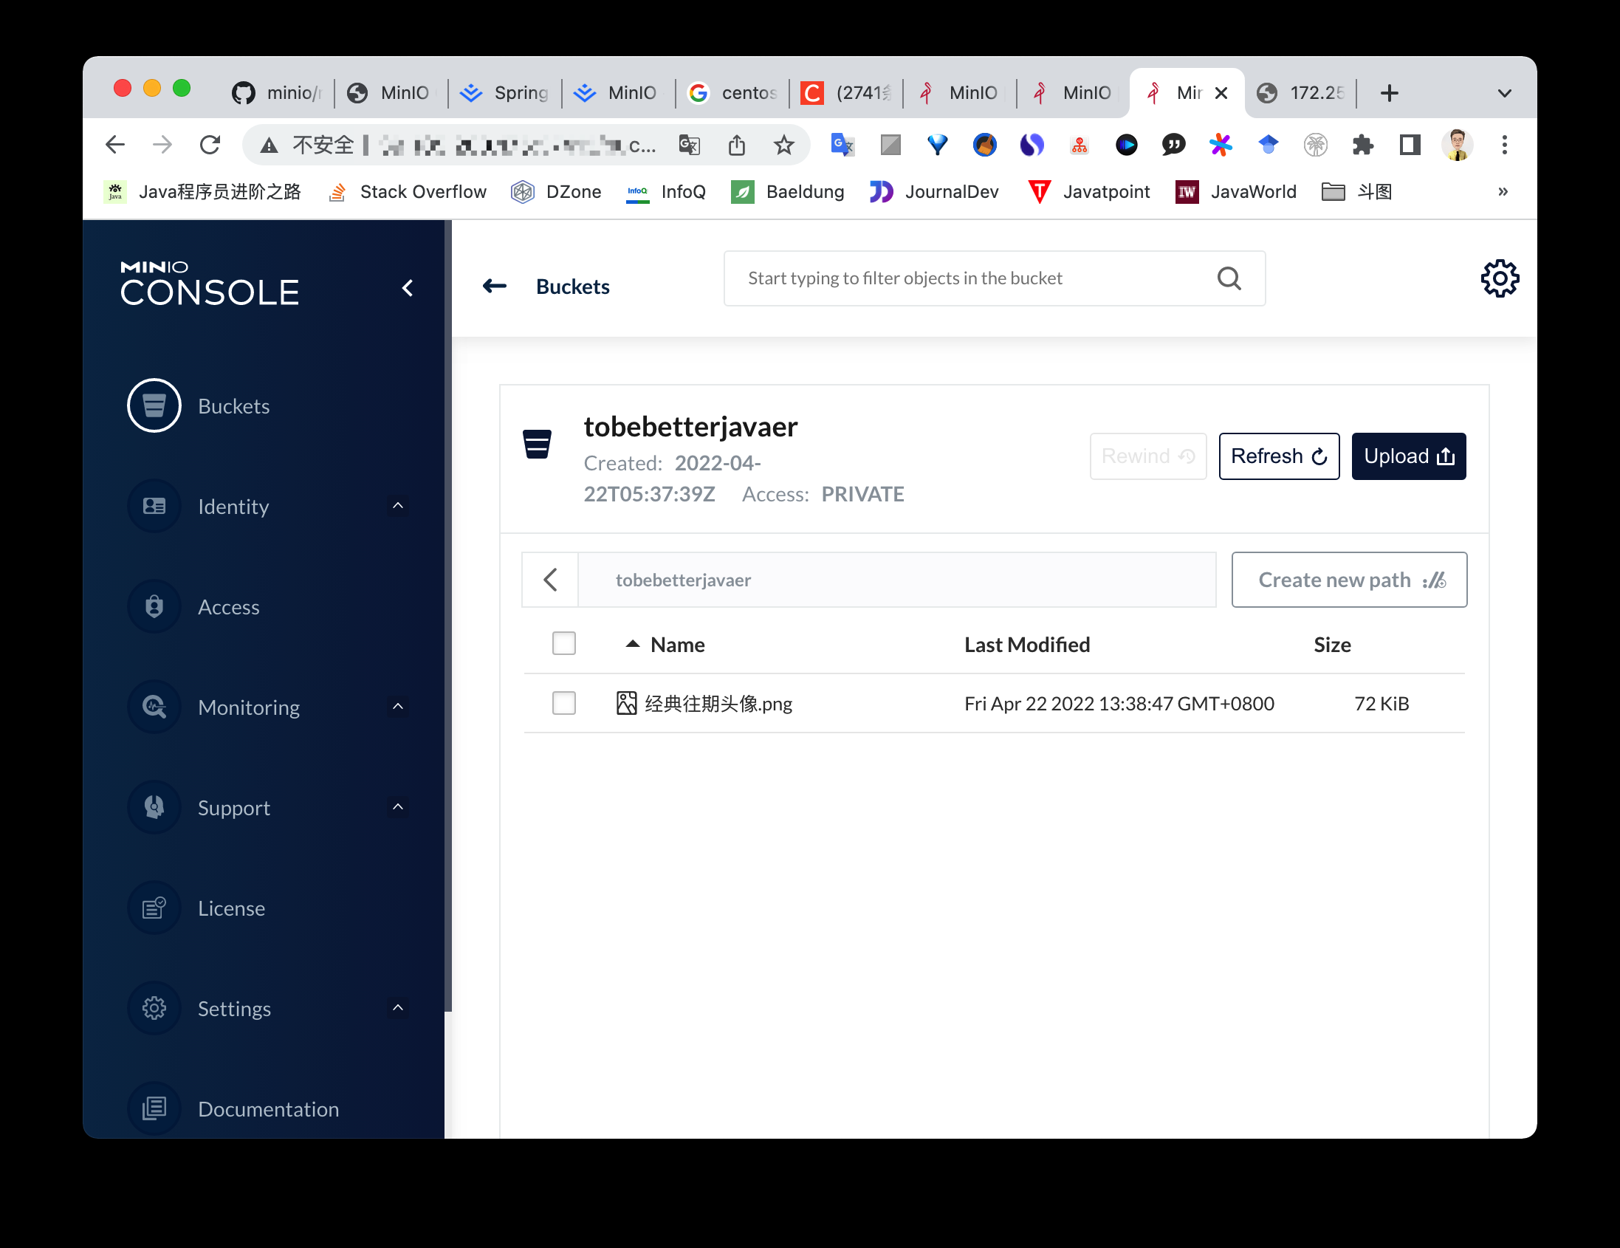Expand the Identity menu chevron
Viewport: 1620px width, 1248px height.
tap(397, 506)
